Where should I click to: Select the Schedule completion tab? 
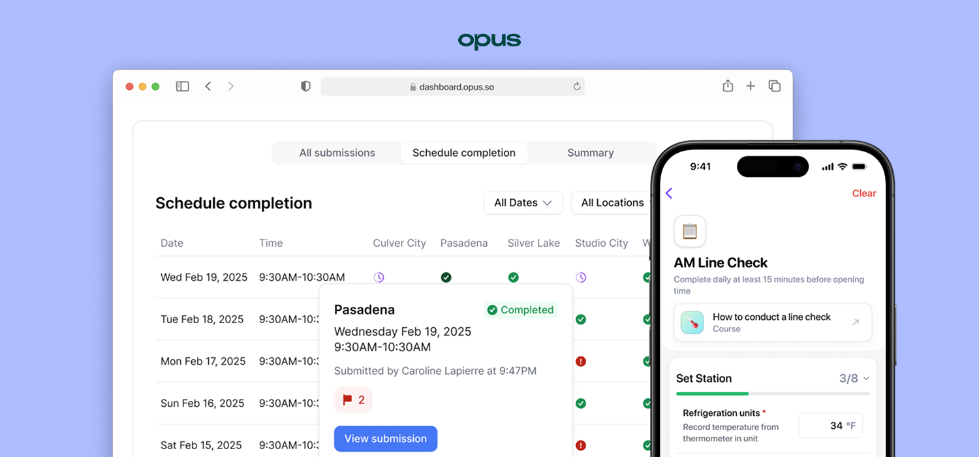point(464,153)
